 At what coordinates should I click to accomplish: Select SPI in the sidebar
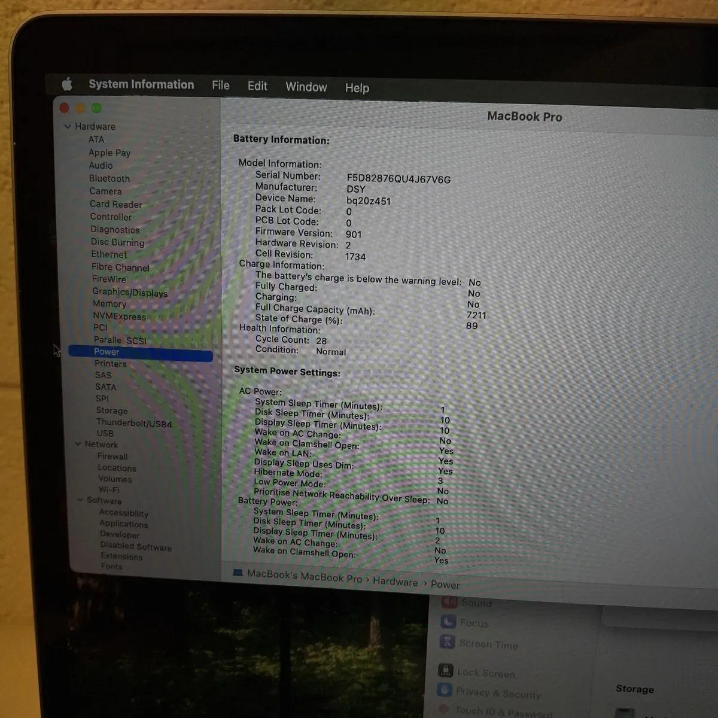[102, 398]
